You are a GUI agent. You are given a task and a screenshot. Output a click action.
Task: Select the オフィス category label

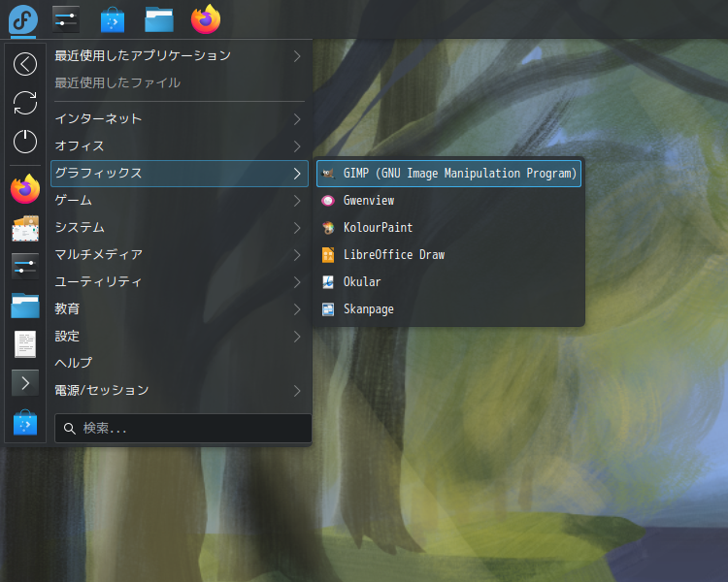[80, 145]
